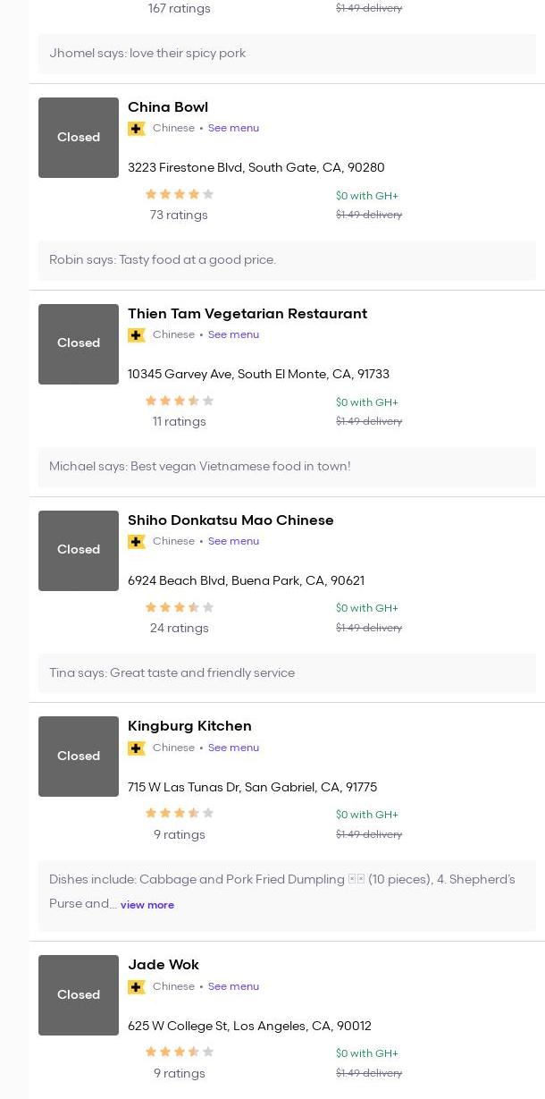Click GH+ badge icon for Jade Wok
The image size is (545, 1099).
(x=137, y=987)
